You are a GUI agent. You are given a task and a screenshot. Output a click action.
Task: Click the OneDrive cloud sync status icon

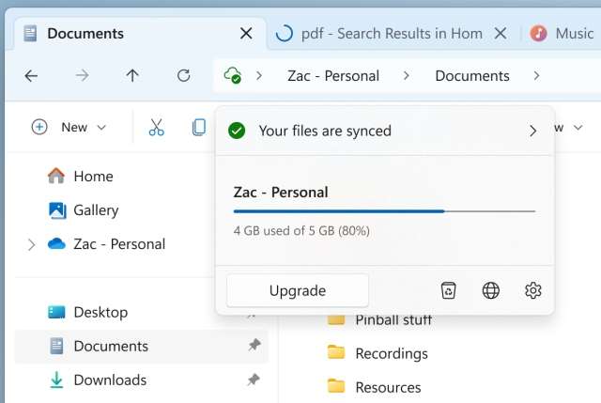coord(230,75)
